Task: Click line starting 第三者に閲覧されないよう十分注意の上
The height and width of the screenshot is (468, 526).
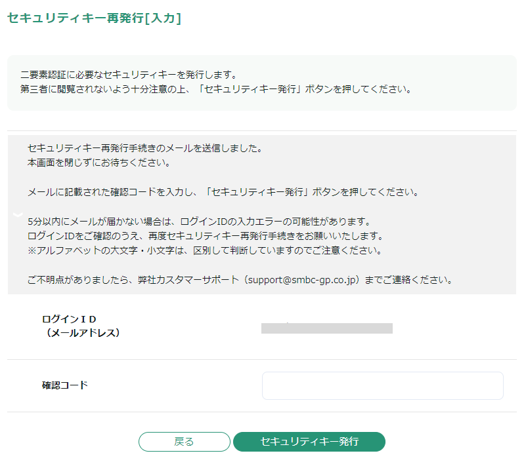Action: click(x=216, y=89)
